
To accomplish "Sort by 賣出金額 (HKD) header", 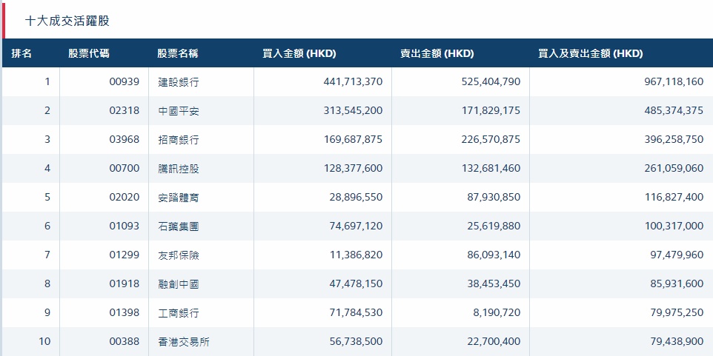I will click(x=437, y=54).
